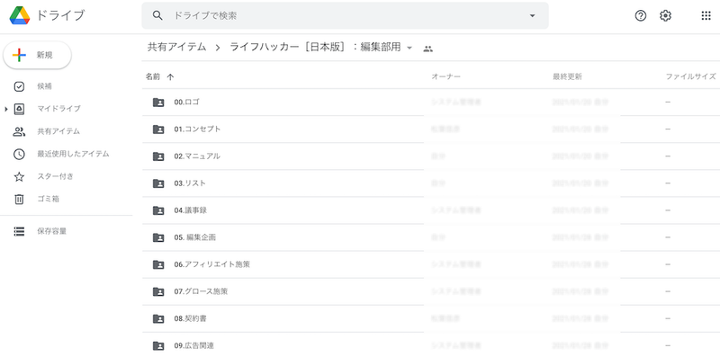This screenshot has height=357, width=720.
Task: Select the 09.広告関連 folder name
Action: tap(193, 345)
